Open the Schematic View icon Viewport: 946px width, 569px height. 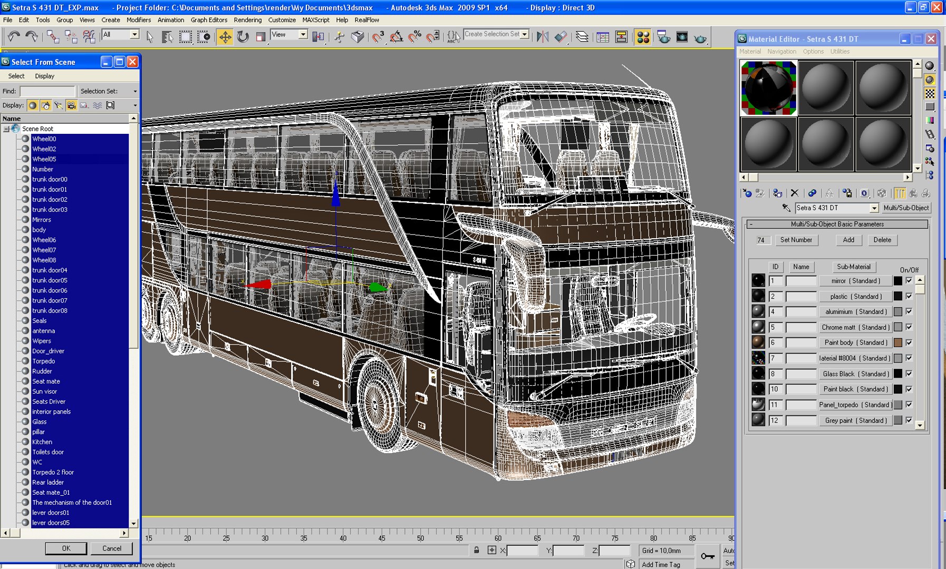(x=621, y=36)
